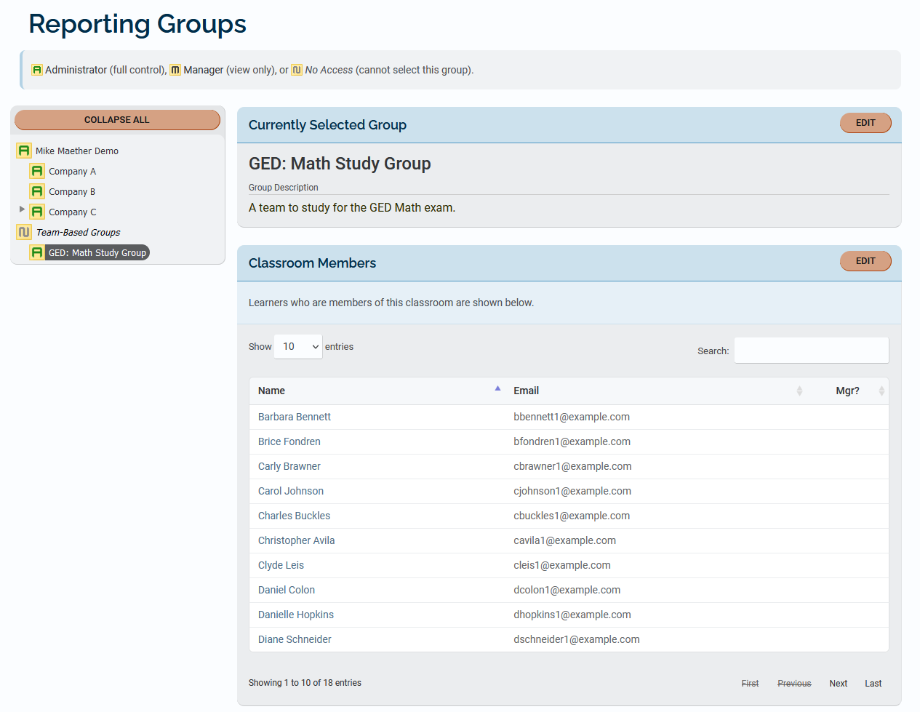Edit the Currently Selected Group
The image size is (920, 712).
[x=865, y=123]
